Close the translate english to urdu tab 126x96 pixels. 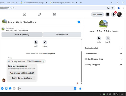76,3
